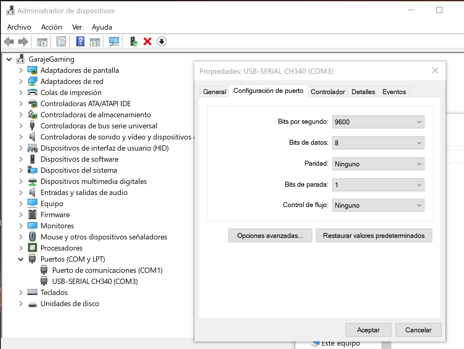Click the red X uninstall device icon
Screen dimensions: 464x349
[x=147, y=41]
